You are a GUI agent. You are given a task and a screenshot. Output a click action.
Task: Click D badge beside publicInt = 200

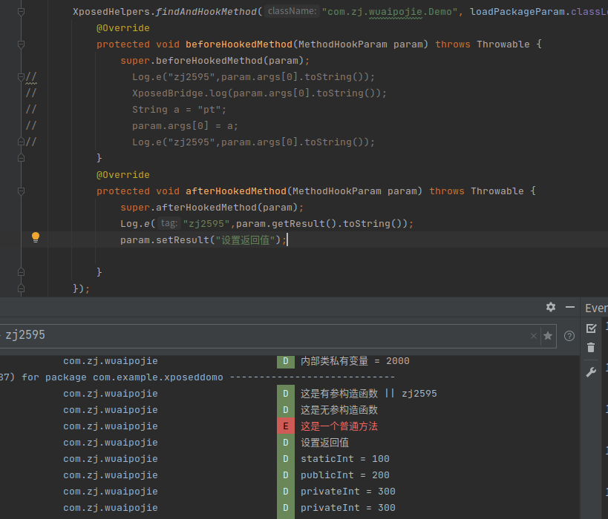[286, 475]
